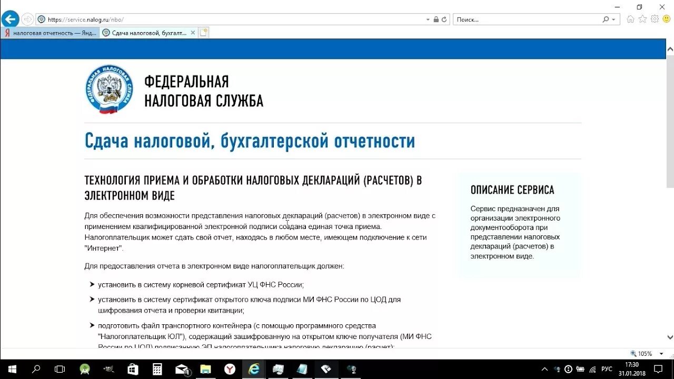Viewport: 674px width, 379px height.
Task: Click bullet 'подготовить файл транспортного контейнера'
Action: pyautogui.click(x=264, y=336)
